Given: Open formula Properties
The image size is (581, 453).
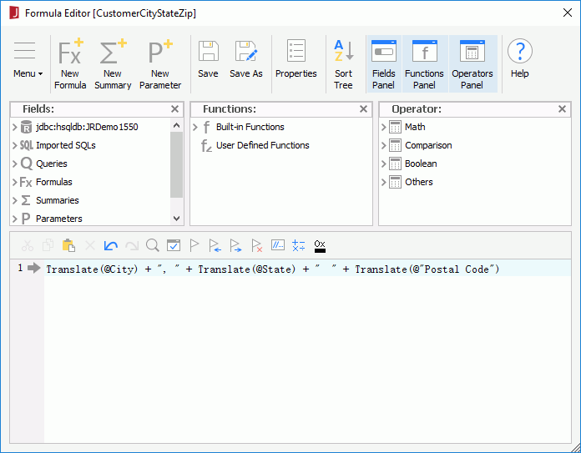Looking at the screenshot, I should (x=296, y=59).
